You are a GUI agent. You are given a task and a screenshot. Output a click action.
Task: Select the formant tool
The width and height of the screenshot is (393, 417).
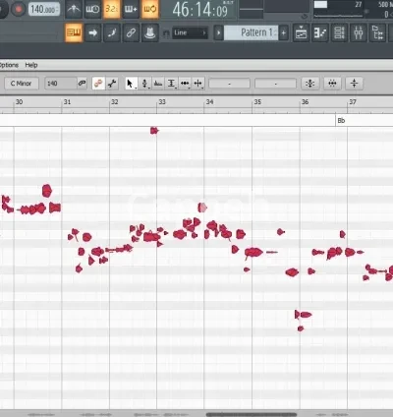pyautogui.click(x=158, y=84)
